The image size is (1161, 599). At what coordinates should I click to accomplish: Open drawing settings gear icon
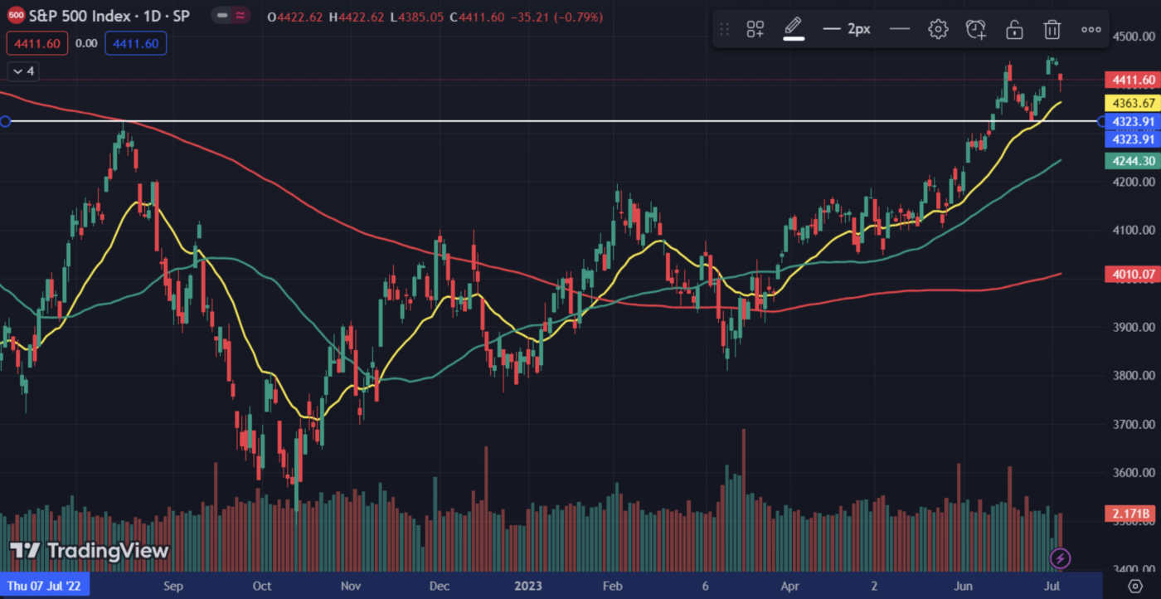(x=938, y=30)
